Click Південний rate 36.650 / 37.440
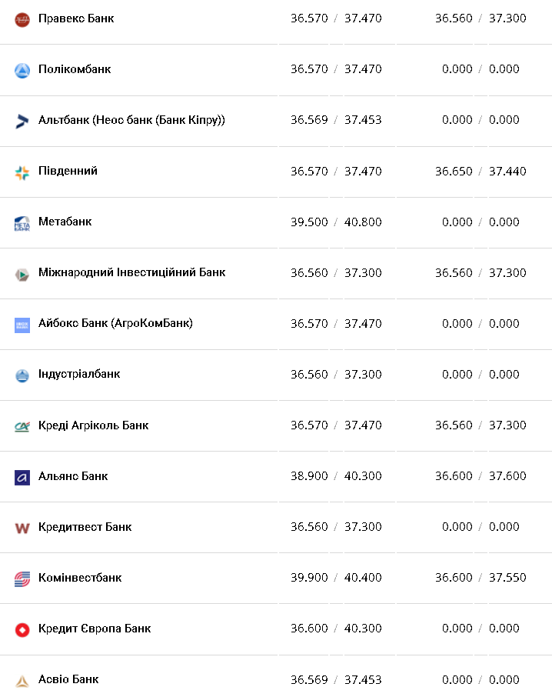 [x=481, y=171]
